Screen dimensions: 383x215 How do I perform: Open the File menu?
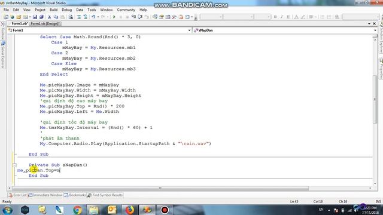[x=6, y=10]
